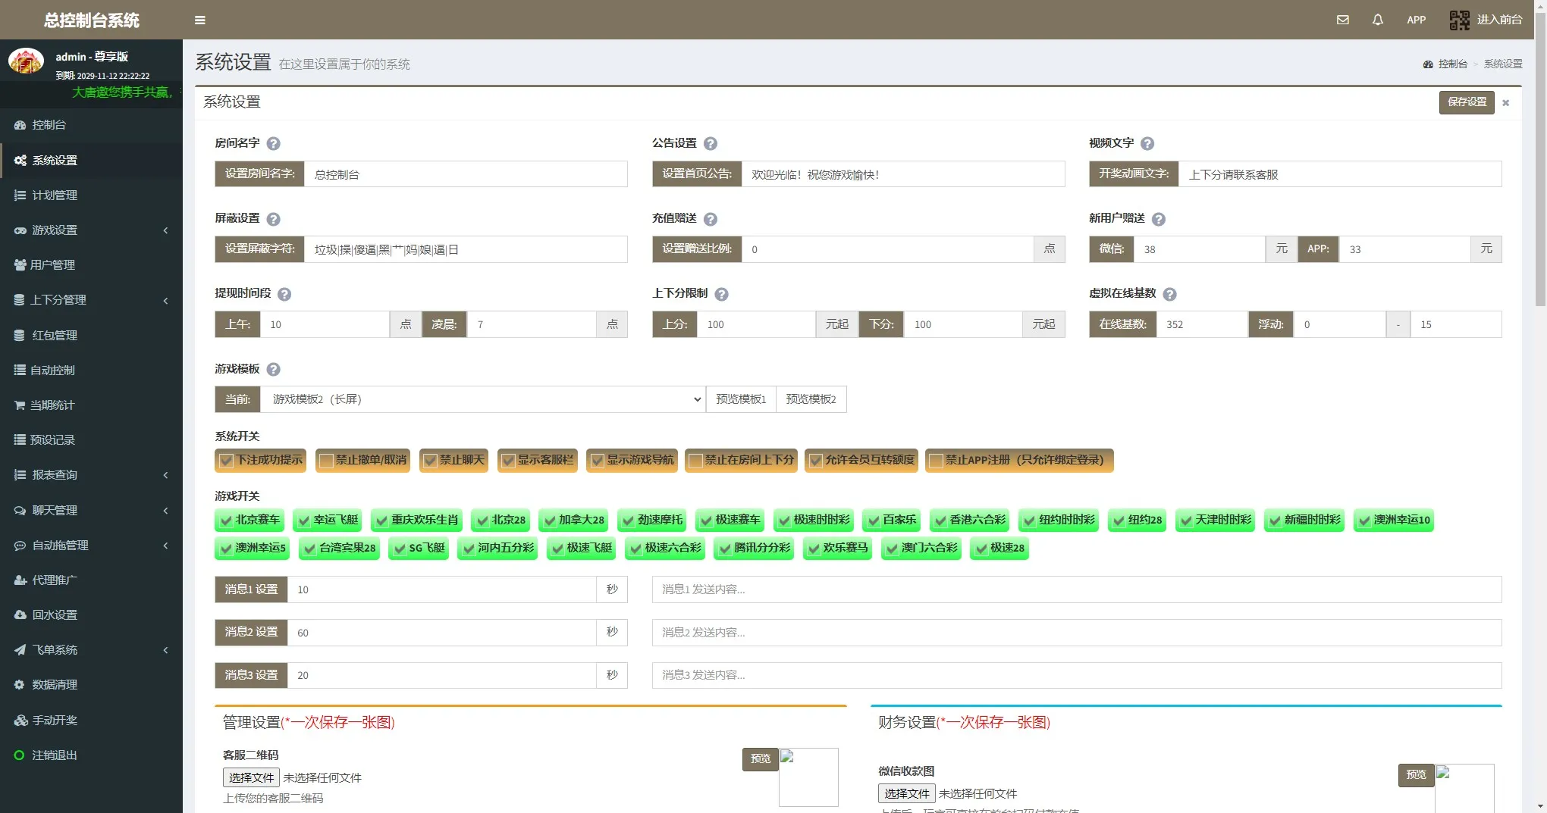The width and height of the screenshot is (1547, 813).
Task: Click the 设置首页公告 text field
Action: [x=902, y=174]
